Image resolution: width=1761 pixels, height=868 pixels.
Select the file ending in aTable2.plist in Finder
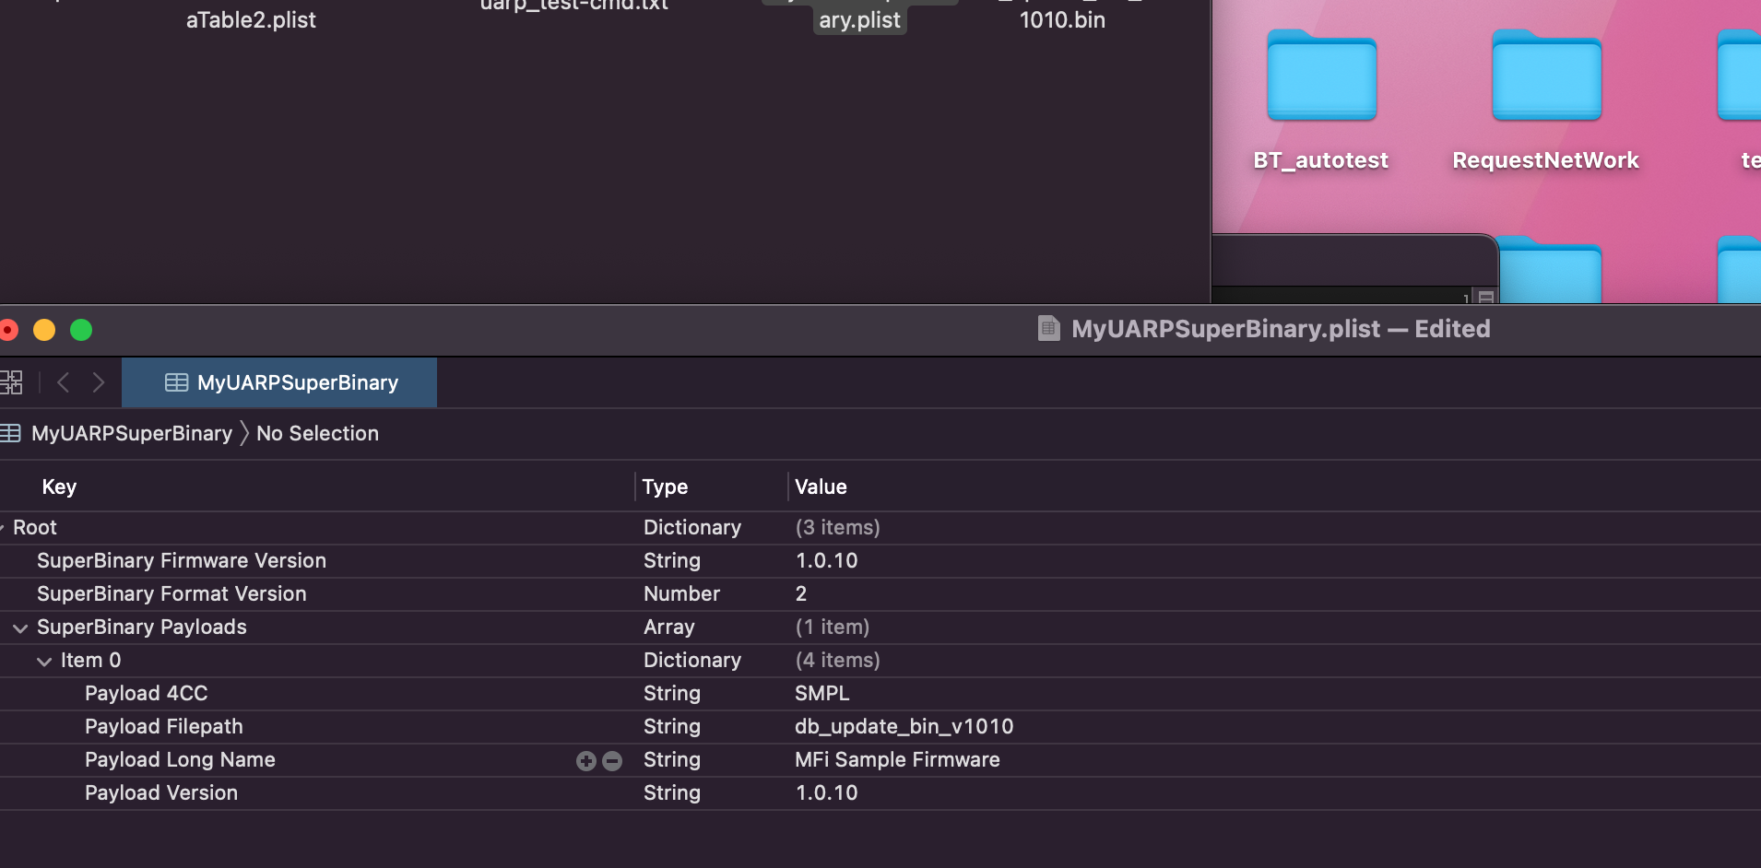[x=251, y=19]
